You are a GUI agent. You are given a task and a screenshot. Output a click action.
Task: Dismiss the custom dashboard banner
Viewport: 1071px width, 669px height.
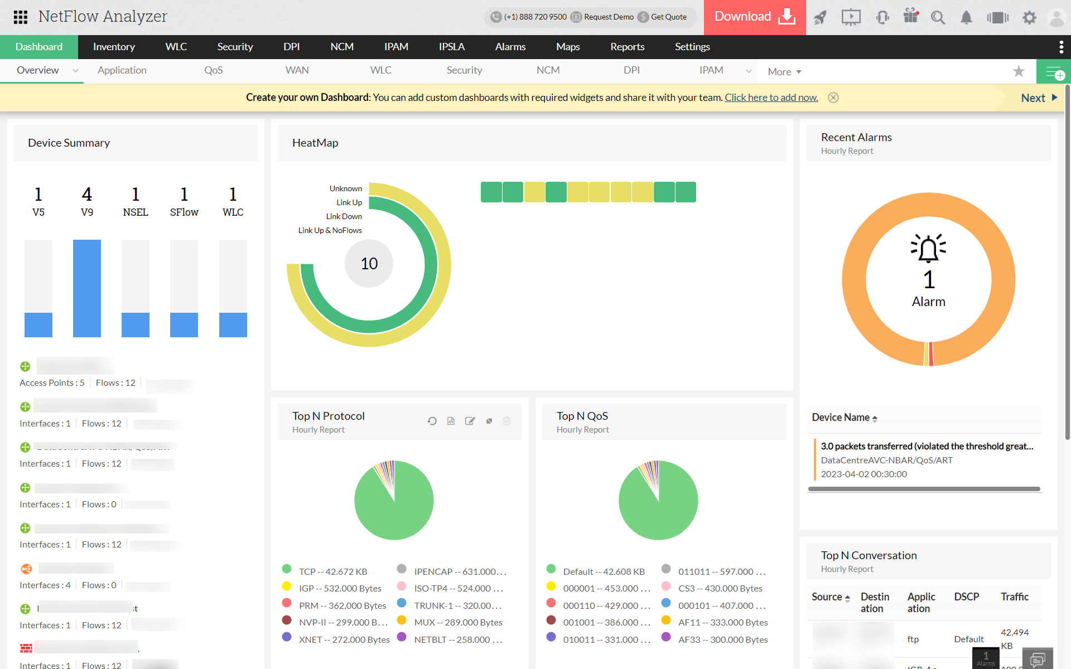point(833,98)
